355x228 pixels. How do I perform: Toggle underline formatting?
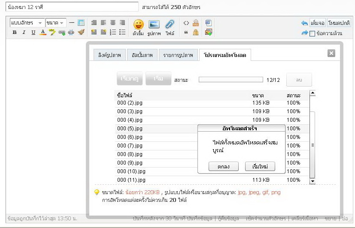click(33, 32)
